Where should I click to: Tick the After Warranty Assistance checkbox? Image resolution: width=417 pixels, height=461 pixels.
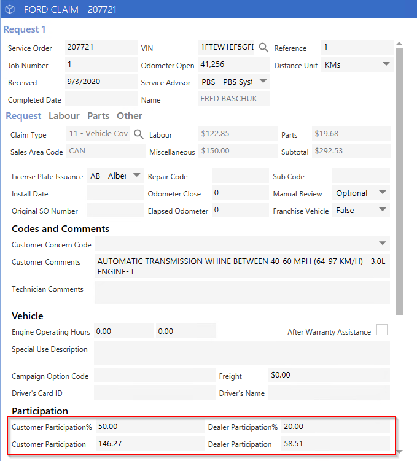coord(382,330)
